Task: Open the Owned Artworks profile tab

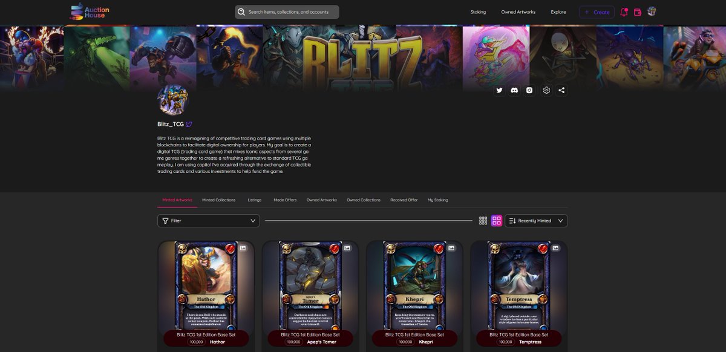Action: click(322, 200)
